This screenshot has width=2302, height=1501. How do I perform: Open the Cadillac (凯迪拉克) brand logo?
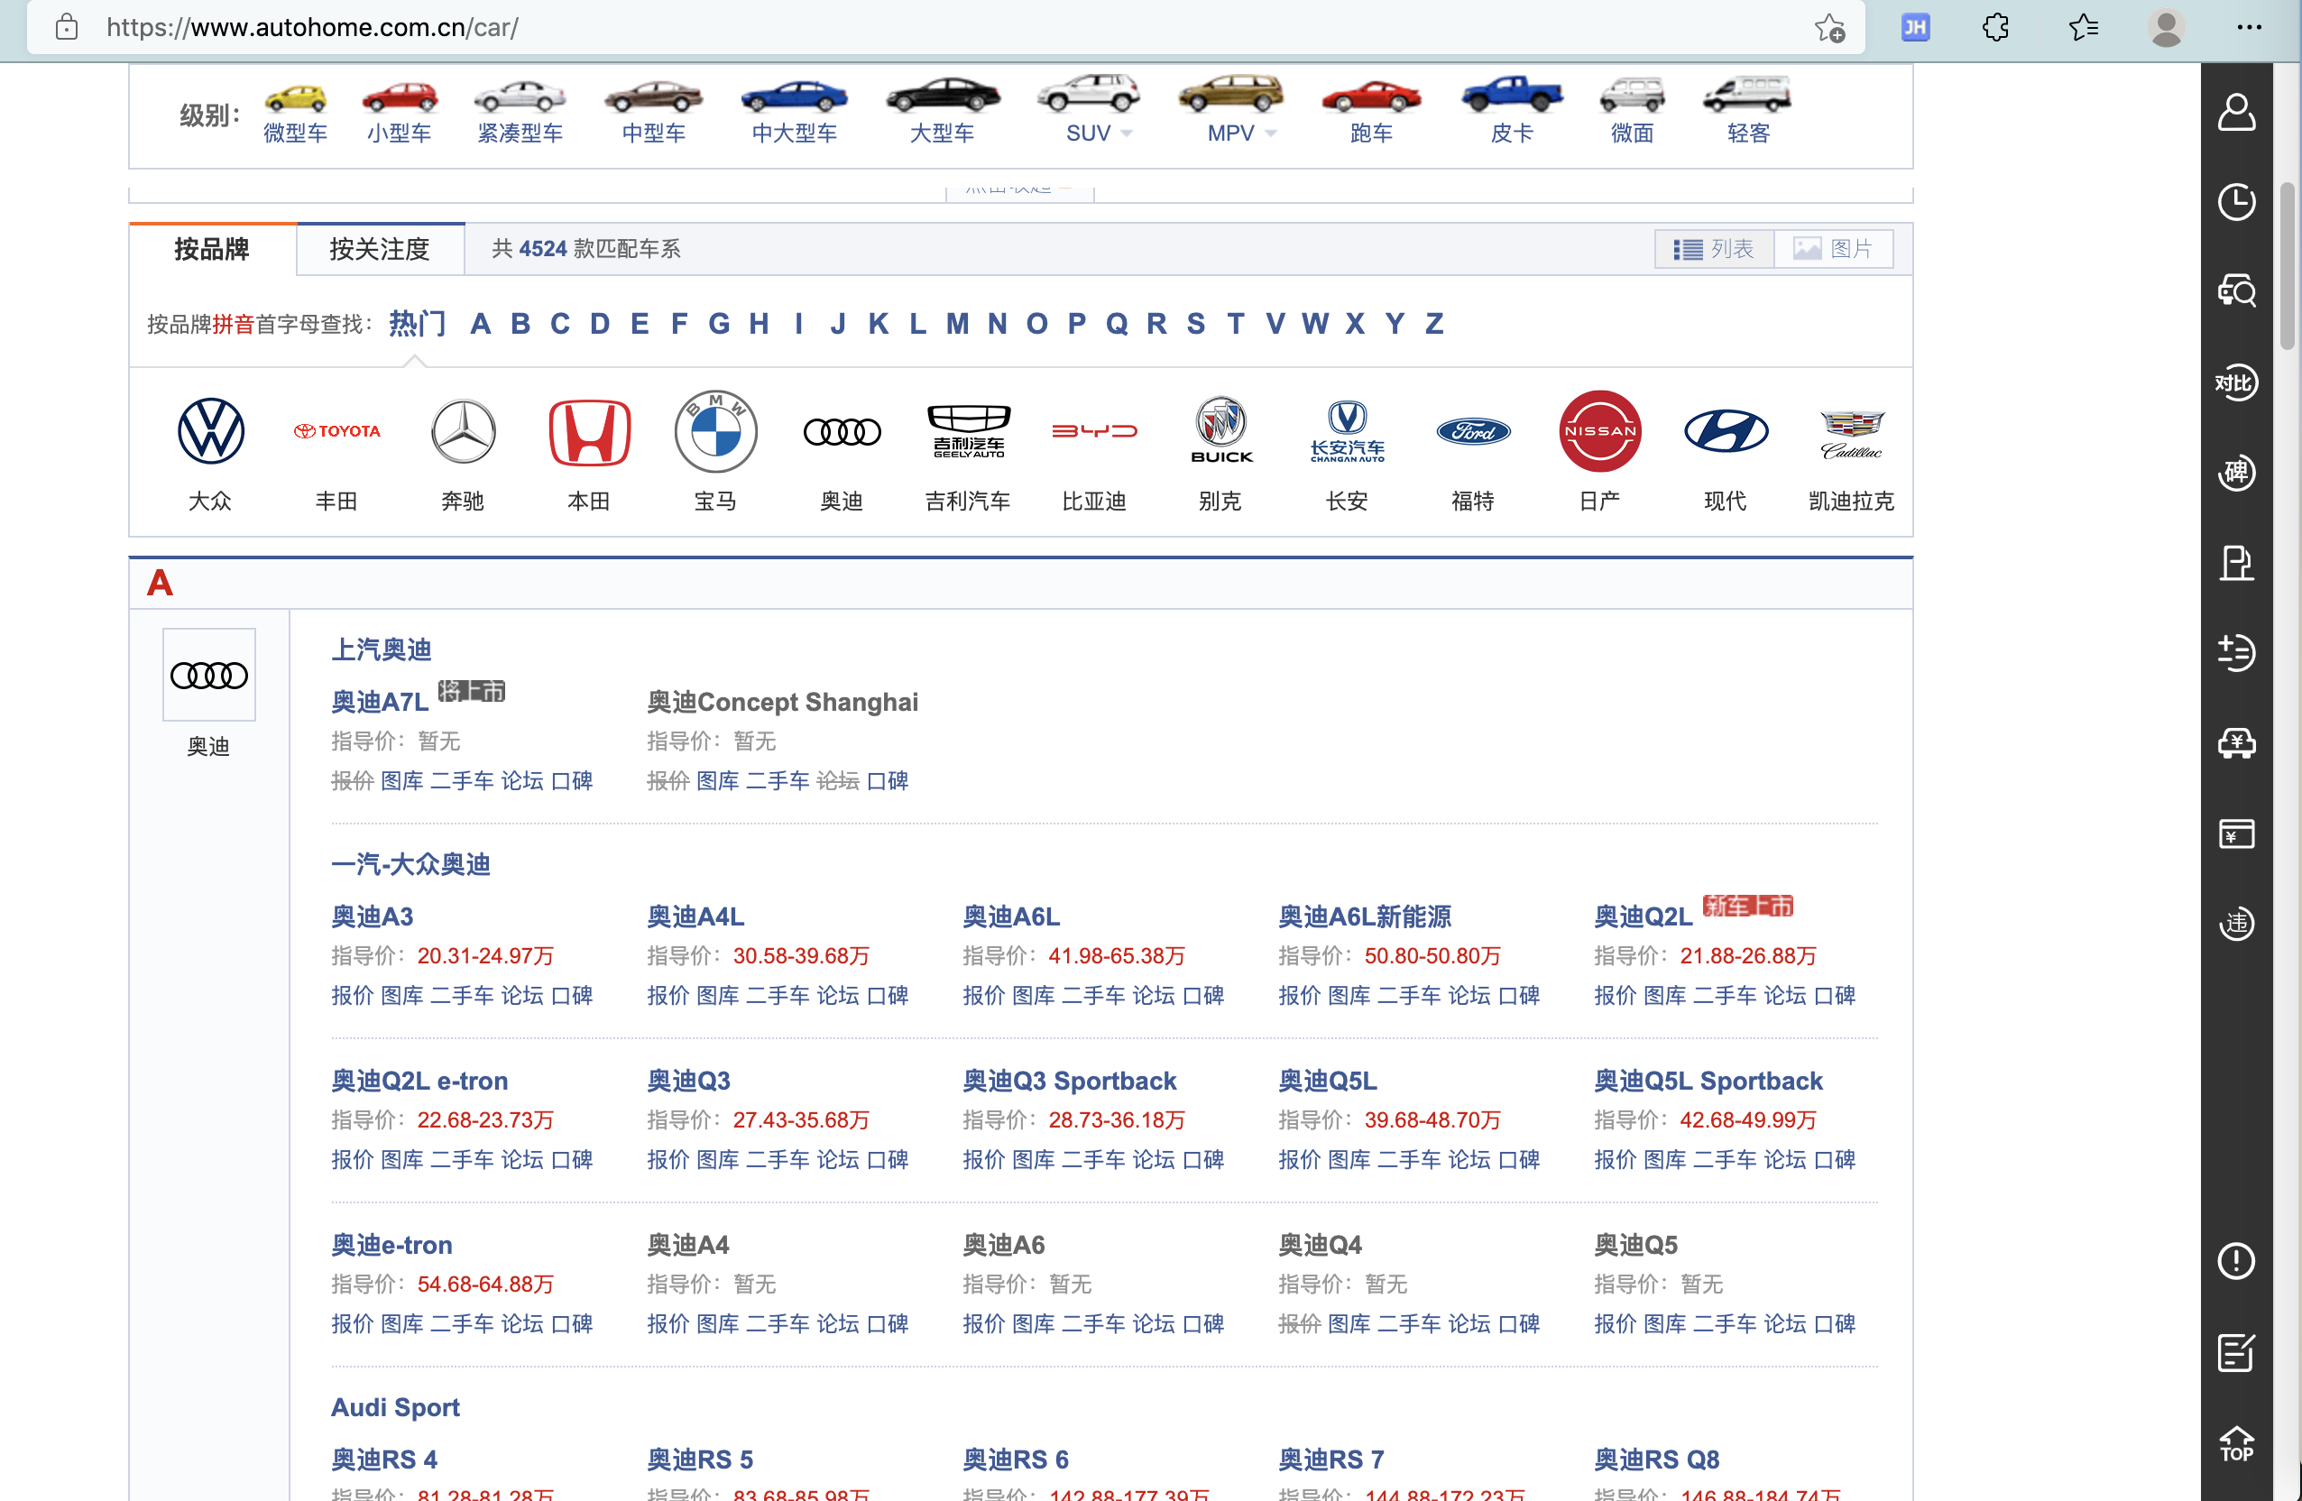click(x=1851, y=433)
